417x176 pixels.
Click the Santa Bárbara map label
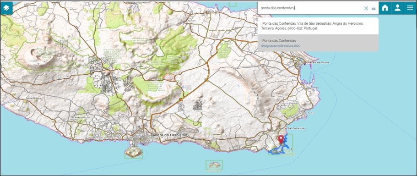(x=33, y=98)
